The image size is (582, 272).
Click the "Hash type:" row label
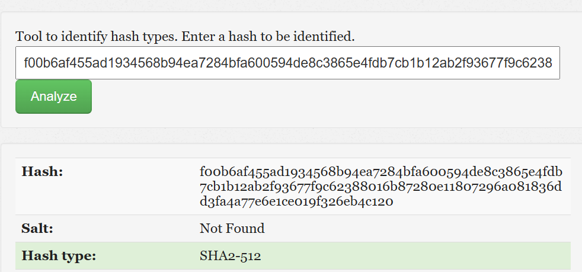pos(59,257)
